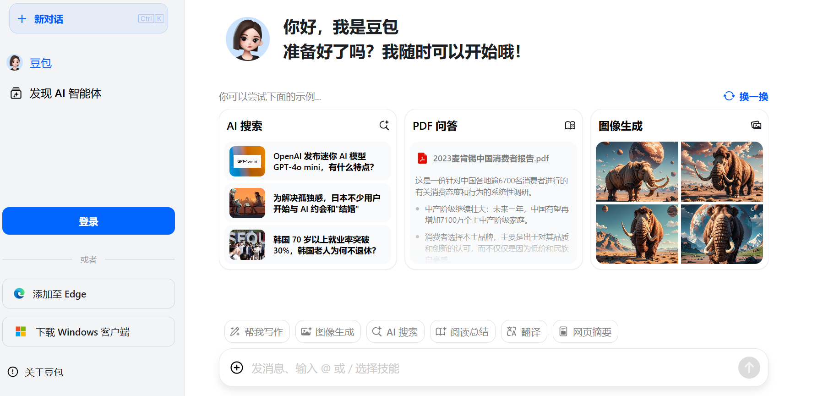This screenshot has height=396, width=823.
Task: Click the bottom-left mammoth image
Action: click(637, 234)
